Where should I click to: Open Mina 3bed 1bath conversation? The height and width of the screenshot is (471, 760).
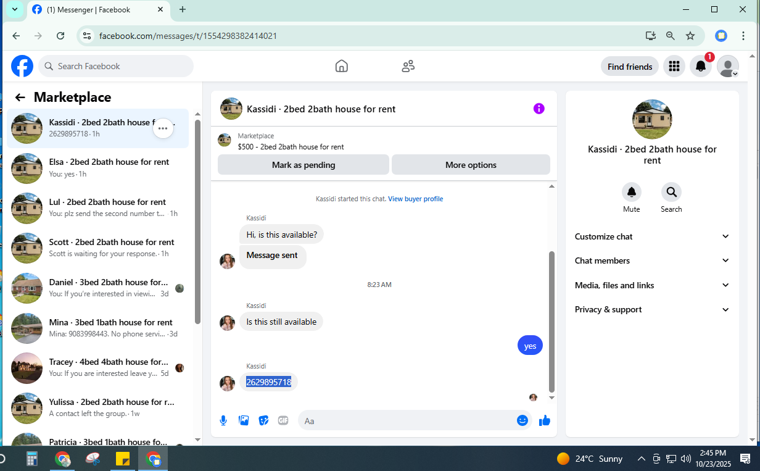(x=99, y=329)
